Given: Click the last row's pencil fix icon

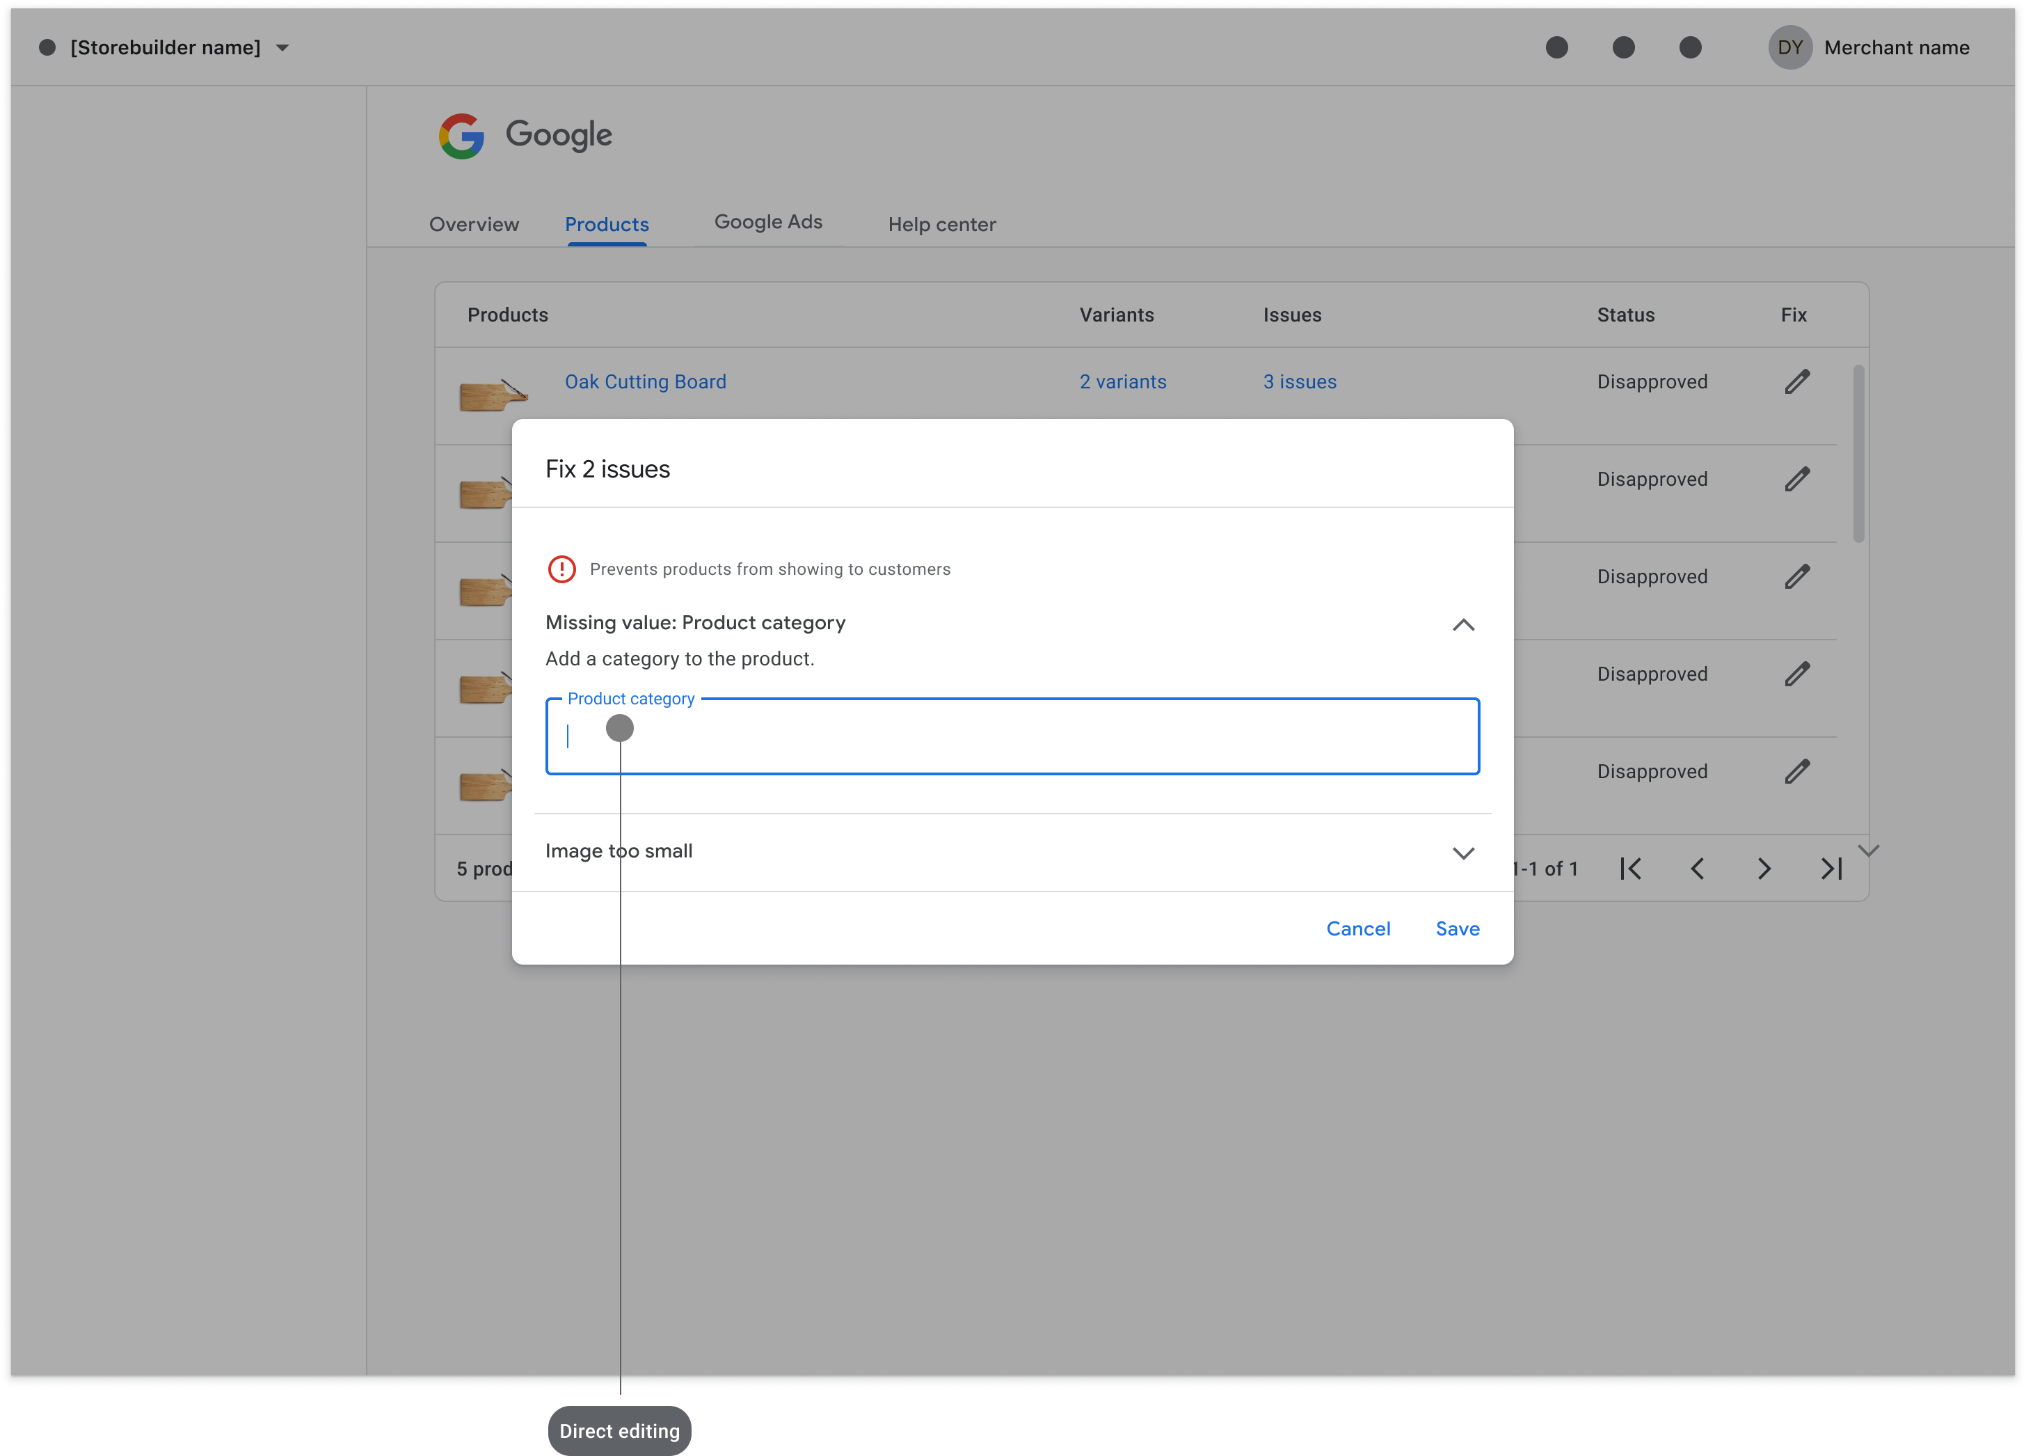Looking at the screenshot, I should tap(1796, 771).
